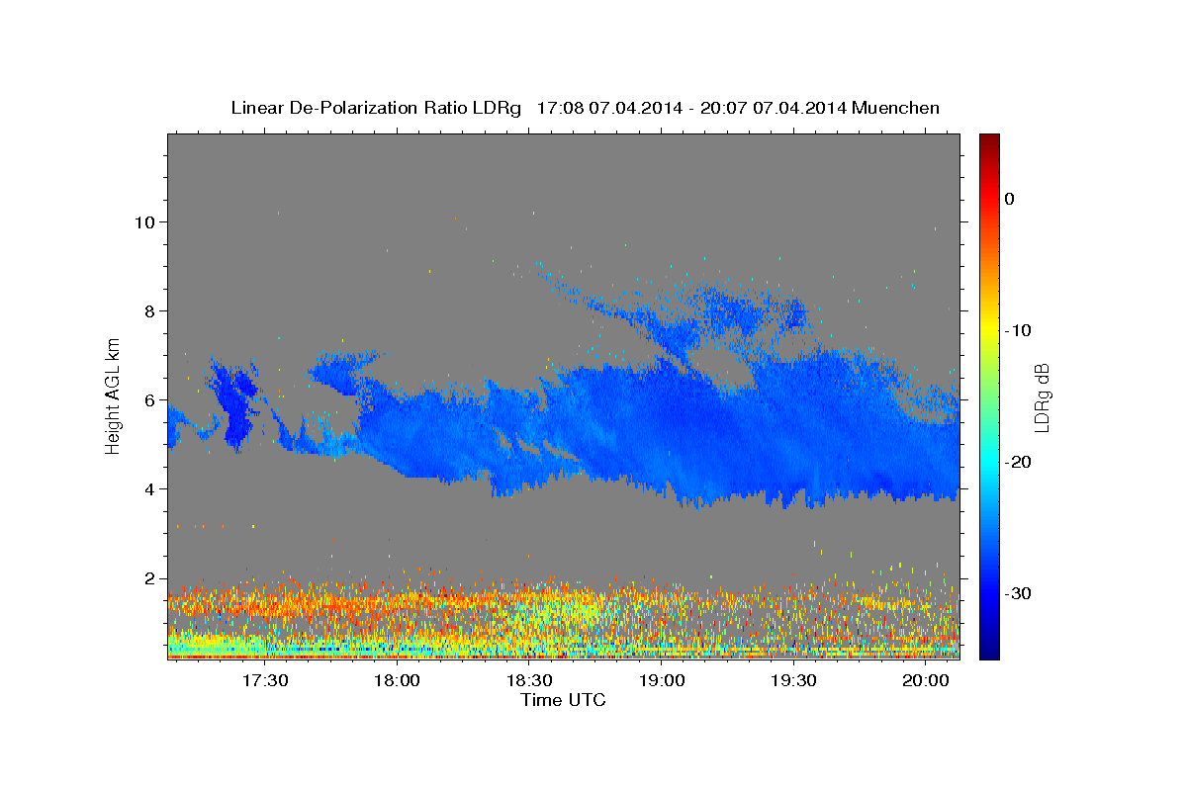This screenshot has height=791, width=1187.
Task: Click the dark blue bottom of the colorbar
Action: coord(989,648)
